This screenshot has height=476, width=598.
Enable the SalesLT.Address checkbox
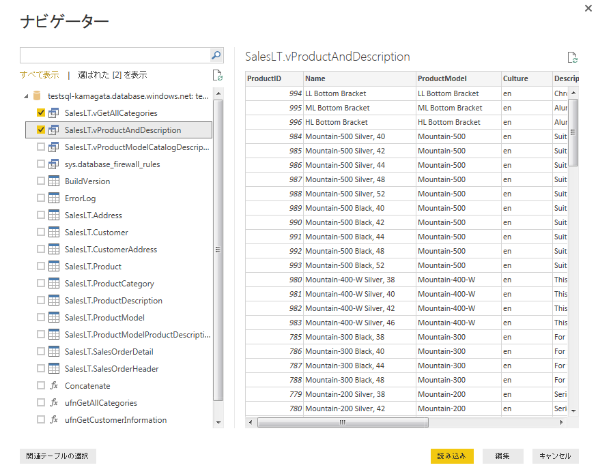coord(41,215)
